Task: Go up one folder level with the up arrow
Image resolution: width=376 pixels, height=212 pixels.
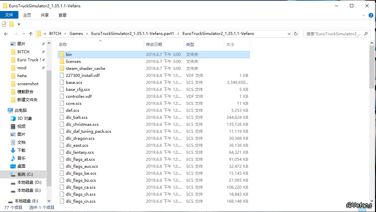Action: point(31,34)
